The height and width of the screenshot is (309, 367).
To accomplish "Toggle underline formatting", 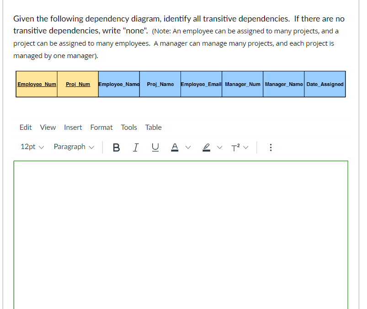I will tap(155, 147).
